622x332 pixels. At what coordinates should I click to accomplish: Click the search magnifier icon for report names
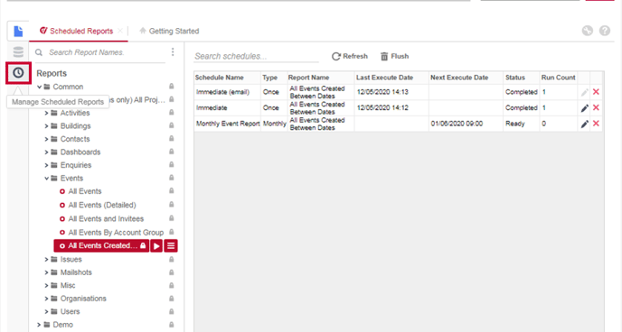click(x=39, y=52)
